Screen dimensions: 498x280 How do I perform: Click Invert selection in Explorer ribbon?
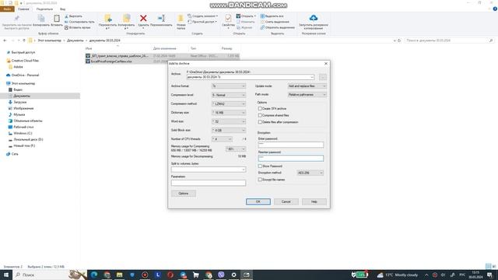[278, 28]
